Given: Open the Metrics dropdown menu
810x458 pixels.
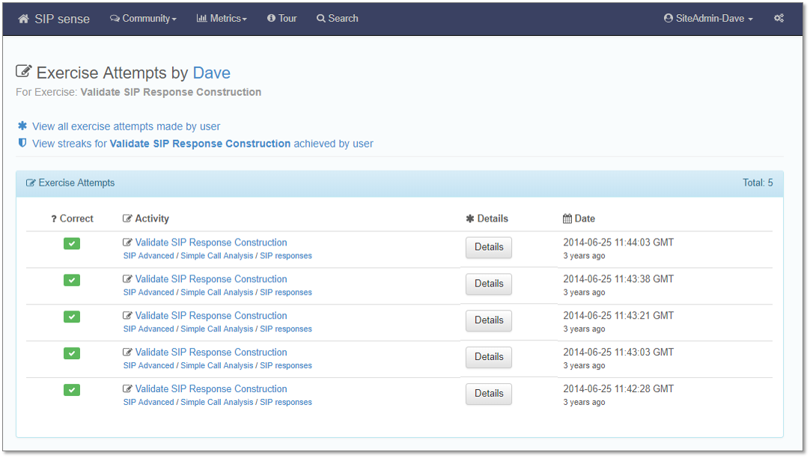Looking at the screenshot, I should [222, 19].
